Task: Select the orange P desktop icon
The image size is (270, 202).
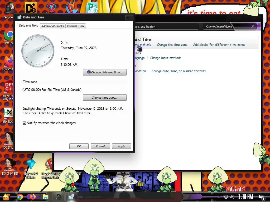Action: click(x=72, y=8)
